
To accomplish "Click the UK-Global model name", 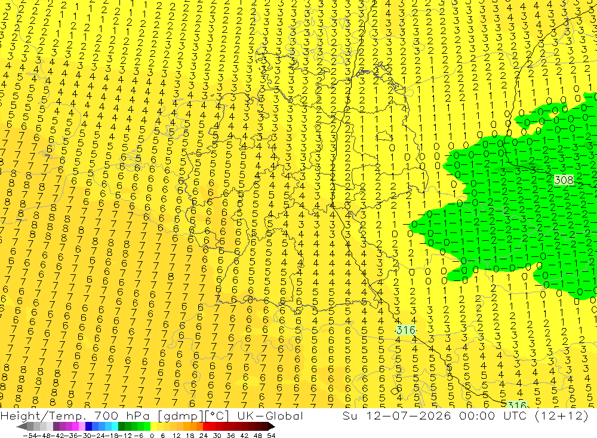I will [270, 415].
